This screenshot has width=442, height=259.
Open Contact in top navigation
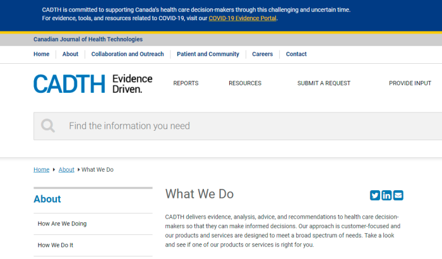(296, 54)
